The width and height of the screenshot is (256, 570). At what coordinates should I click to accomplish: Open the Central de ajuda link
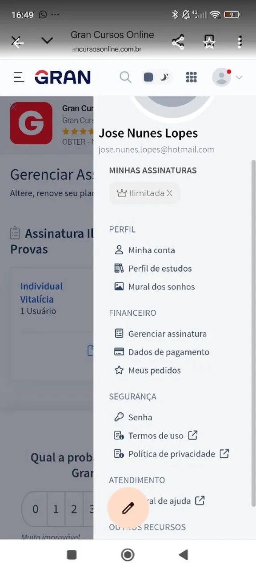click(x=173, y=501)
